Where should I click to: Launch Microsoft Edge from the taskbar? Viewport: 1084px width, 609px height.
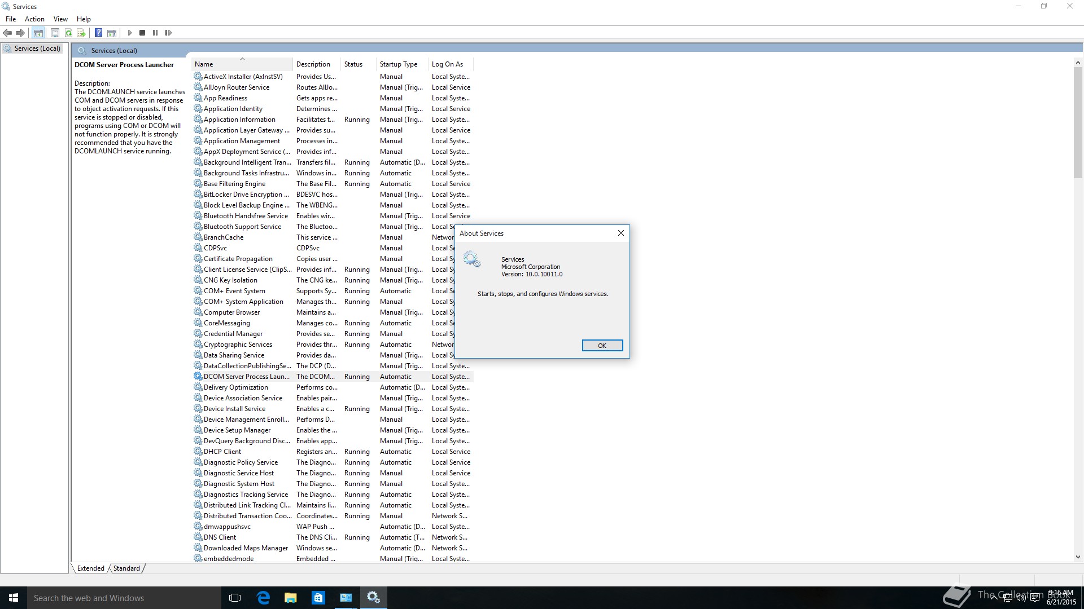click(263, 598)
